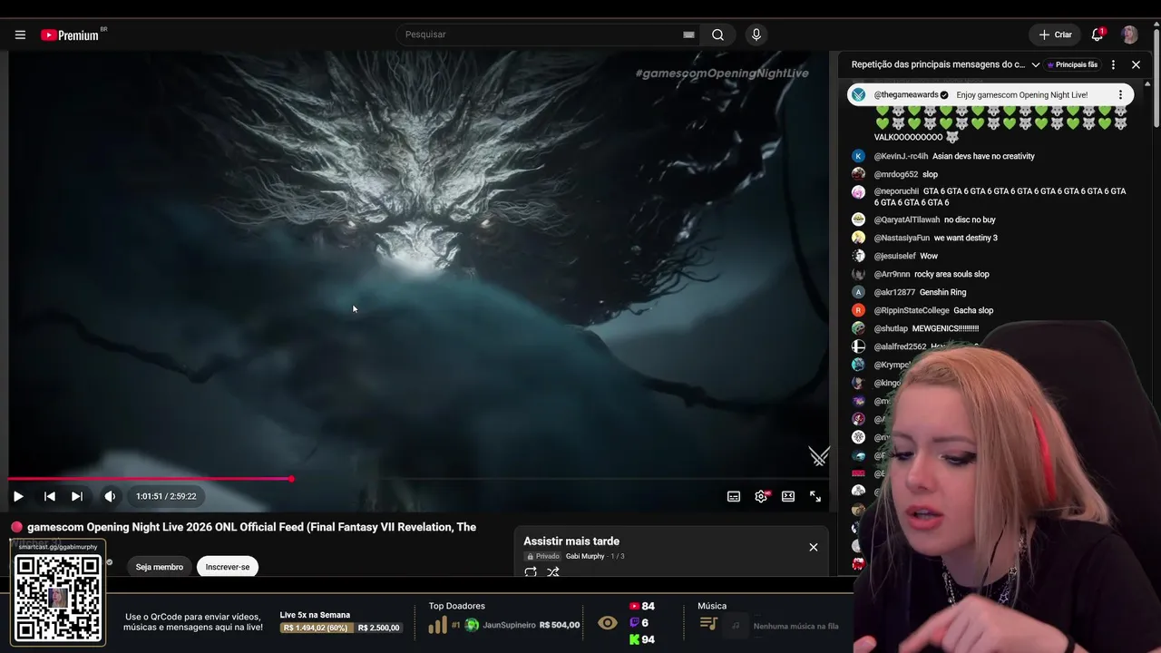
Task: Click @Arr9nnn chat avatar
Action: (x=858, y=274)
